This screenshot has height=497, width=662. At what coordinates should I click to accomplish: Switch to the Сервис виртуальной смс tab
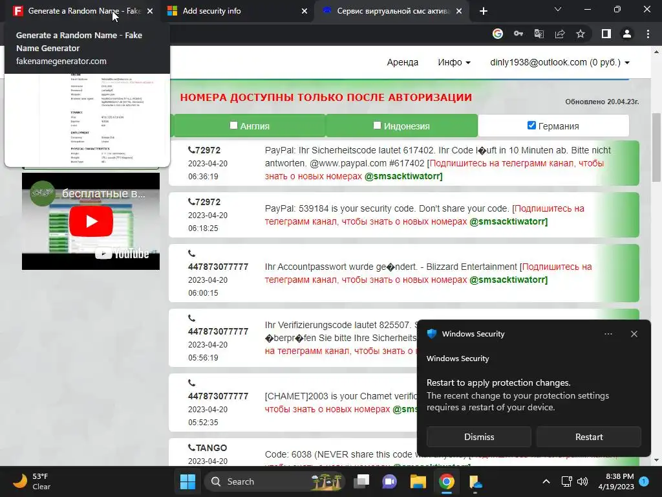click(392, 11)
